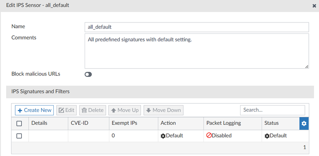The height and width of the screenshot is (156, 319).
Task: Click the column settings gear icon
Action: [304, 123]
